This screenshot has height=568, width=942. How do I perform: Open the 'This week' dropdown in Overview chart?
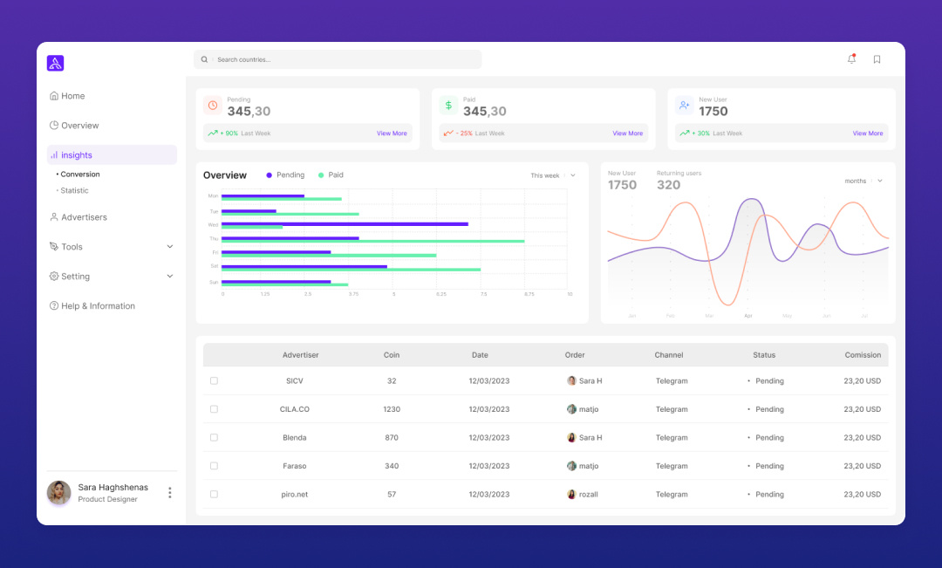(550, 175)
